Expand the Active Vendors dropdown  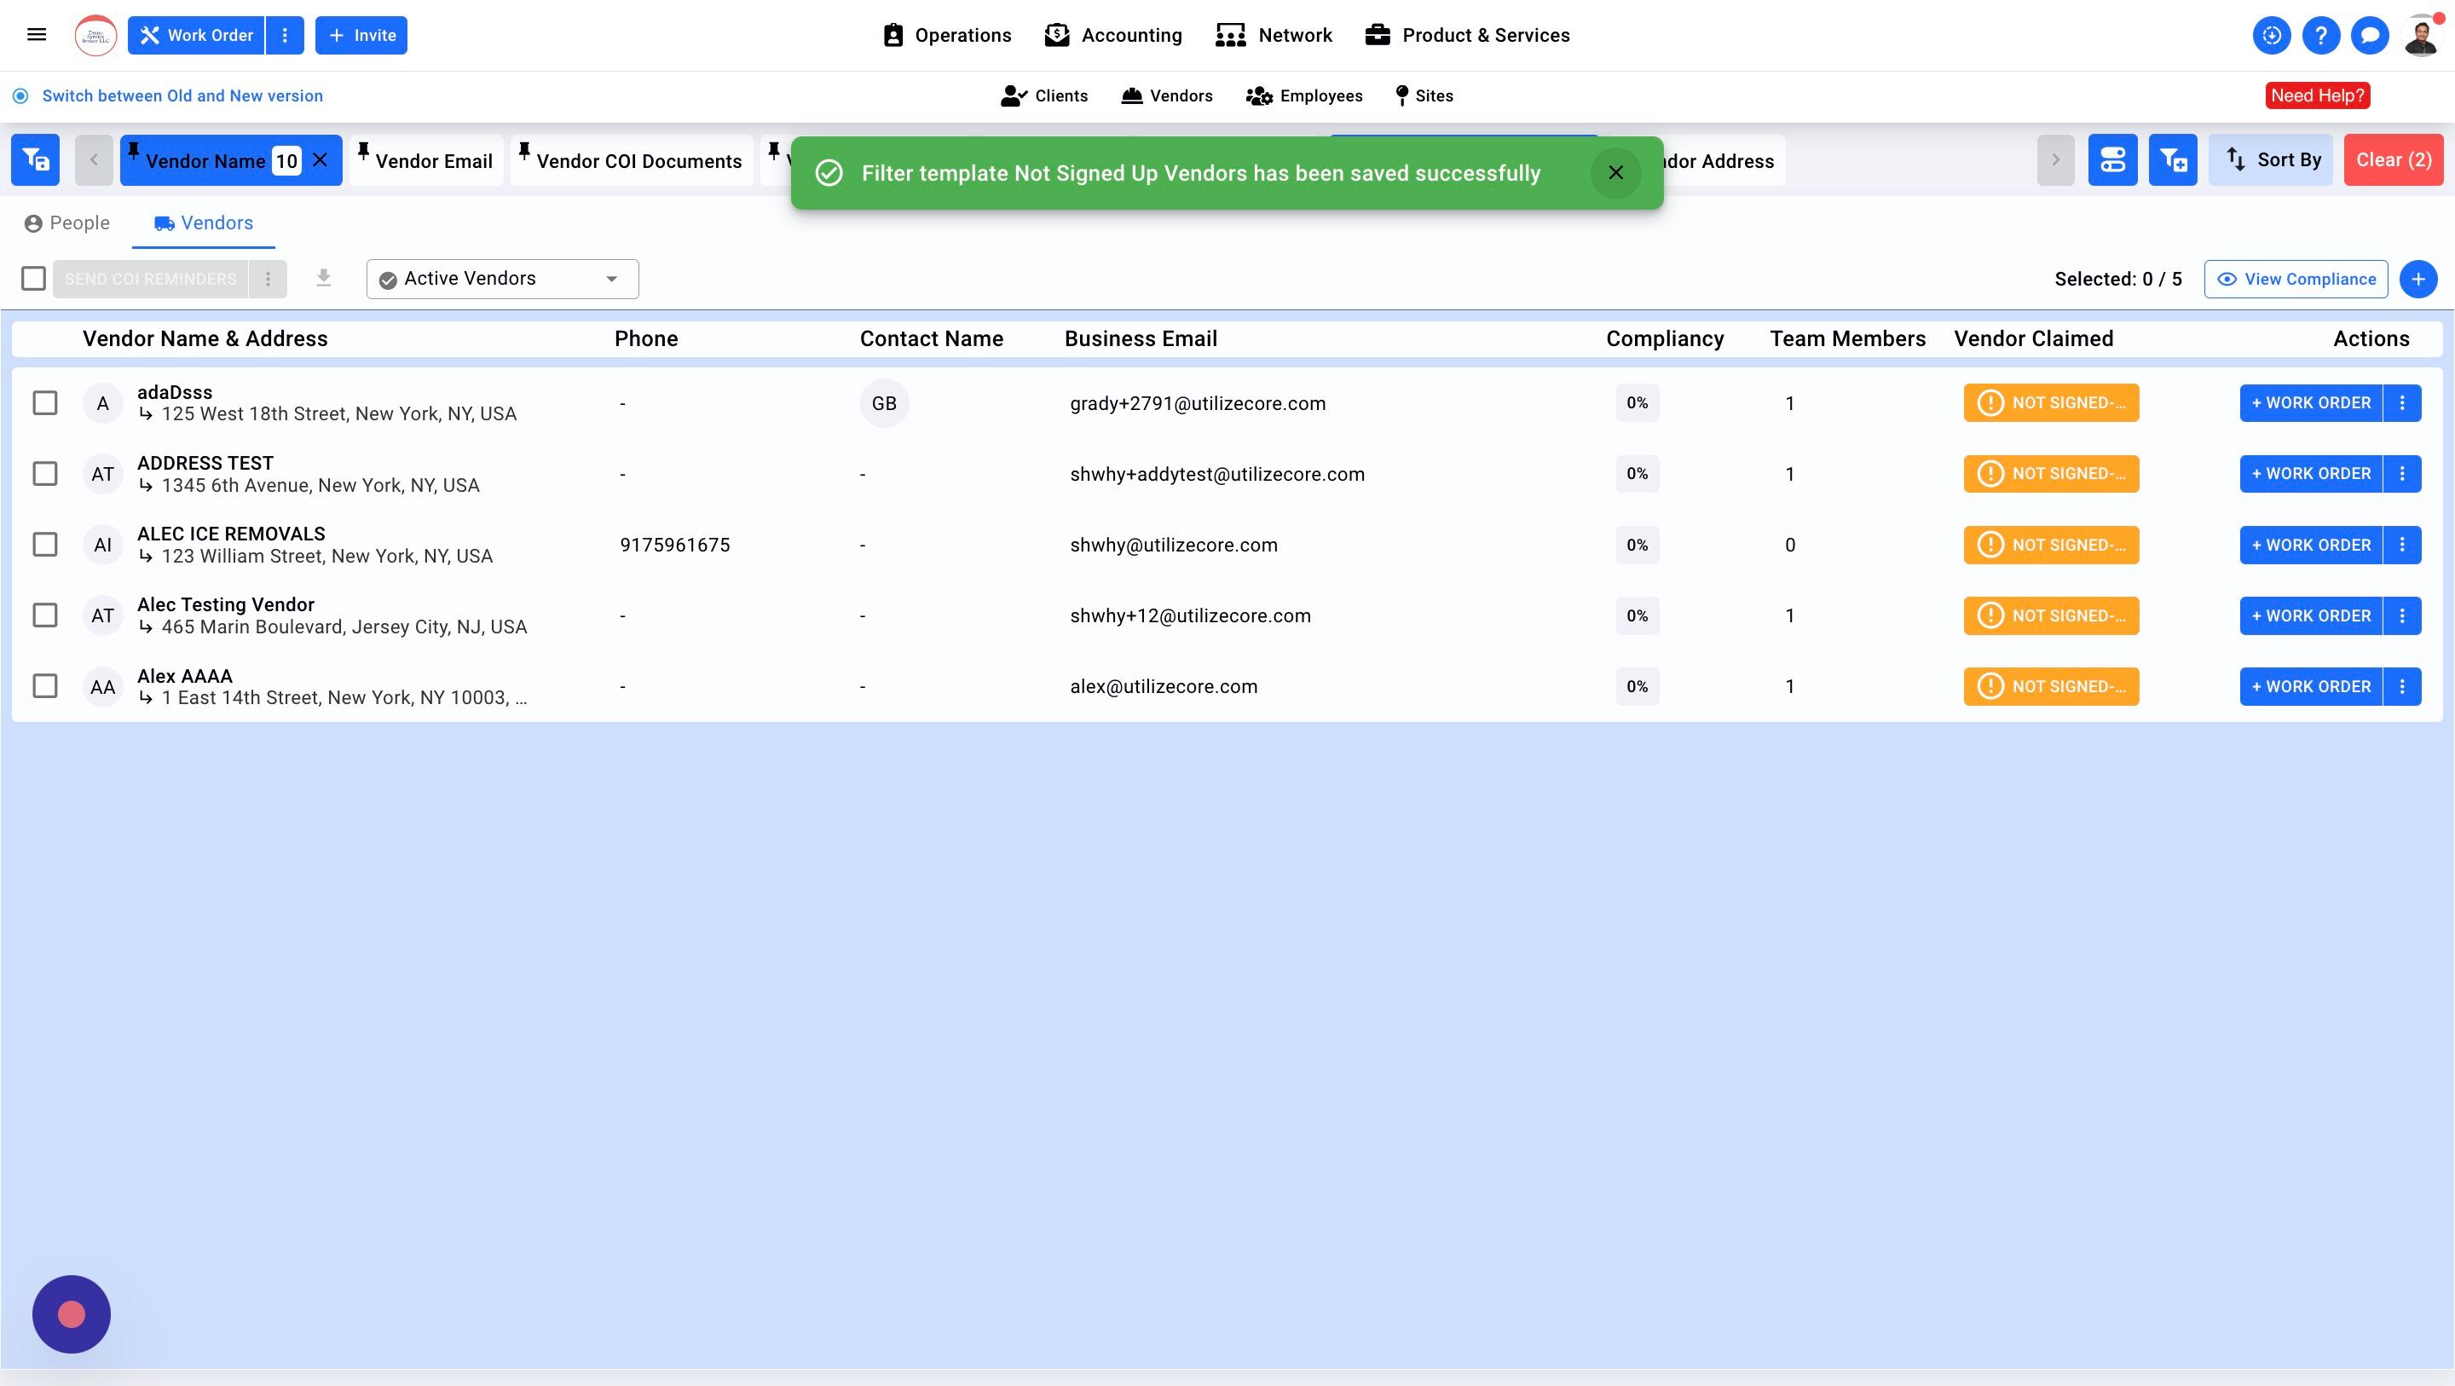502,280
